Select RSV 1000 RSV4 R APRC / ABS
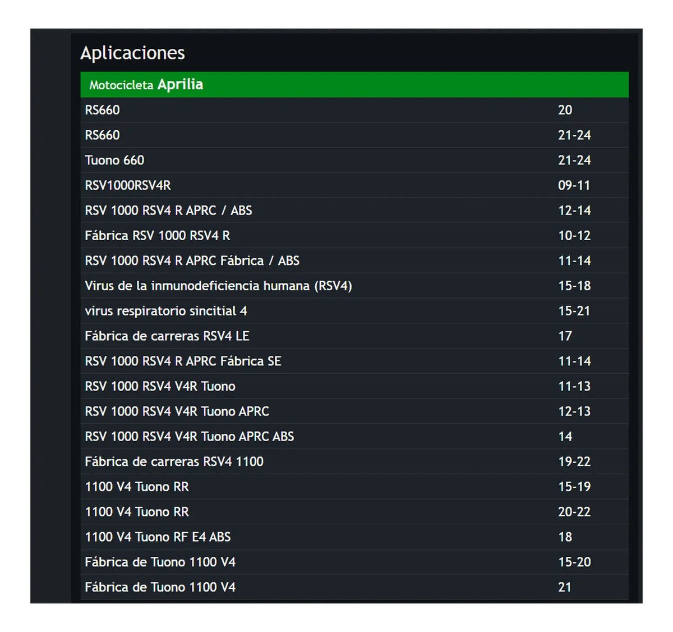Image resolution: width=673 pixels, height=632 pixels. point(354,210)
